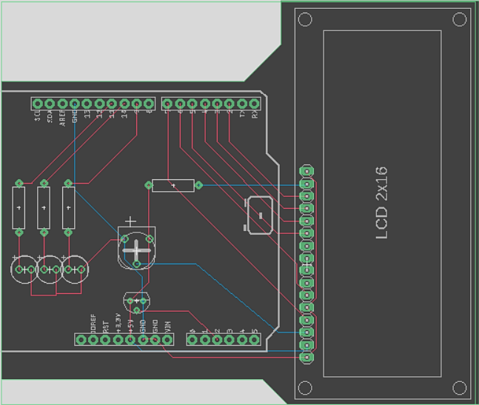Image resolution: width=479 pixels, height=405 pixels.
Task: Select the transistor package origin cross
Action: click(x=136, y=301)
